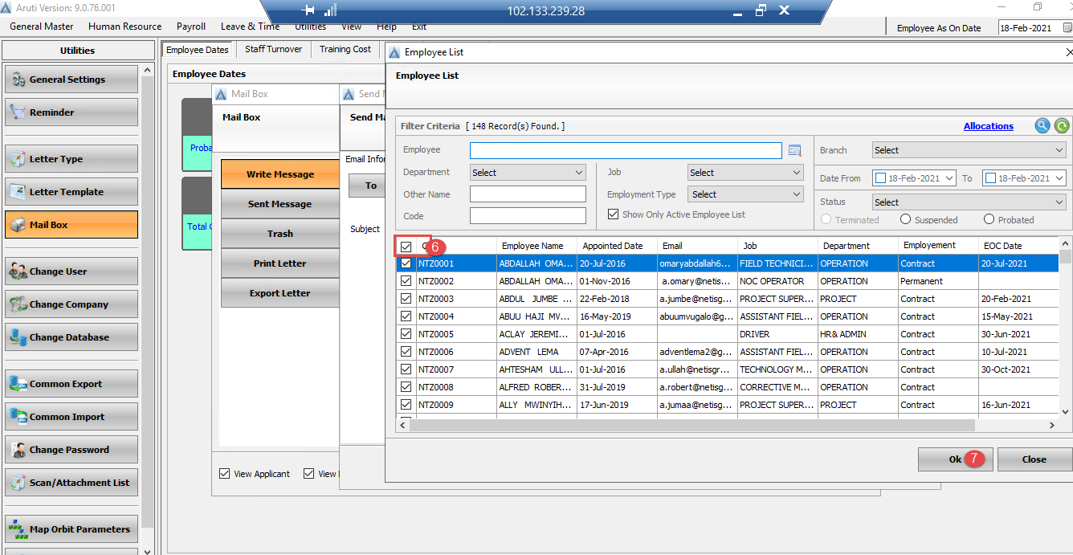This screenshot has height=555, width=1073.
Task: Select General Settings from the Utilities panel
Action: tap(71, 79)
